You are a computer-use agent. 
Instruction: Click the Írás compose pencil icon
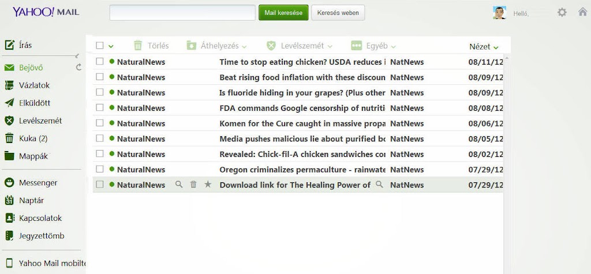[9, 45]
